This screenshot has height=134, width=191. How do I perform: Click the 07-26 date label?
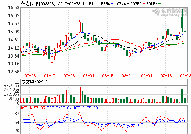[x=69, y=76]
